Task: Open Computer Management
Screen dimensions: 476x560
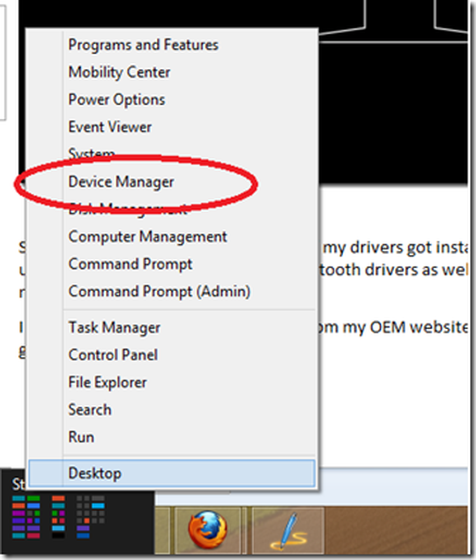Action: tap(148, 236)
